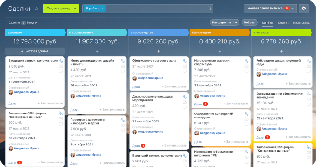
Task: Phone icon on 'Меню для пиццерии' card
Action: 122,61
